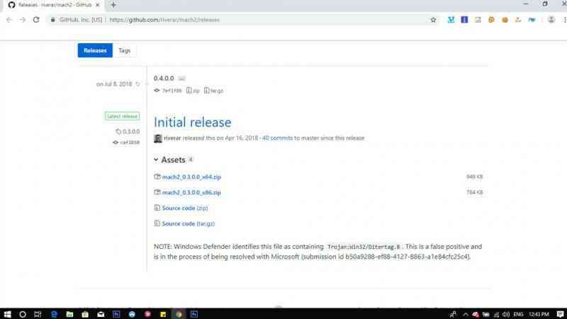
Task: Open the riverar author profile link
Action: (x=172, y=138)
